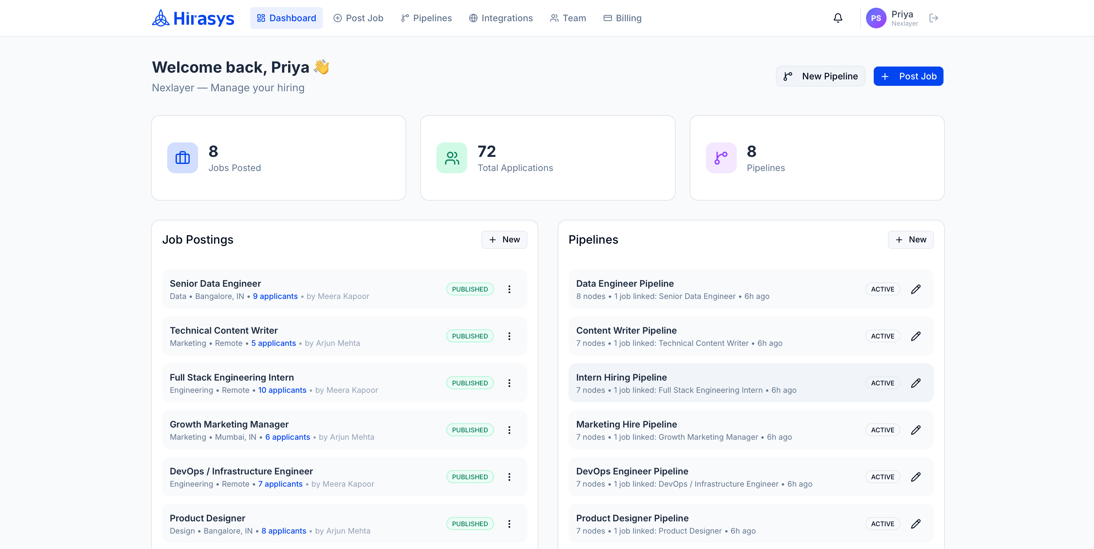The width and height of the screenshot is (1094, 549).
Task: View 7 applicants for DevOps Engineer
Action: pos(280,484)
